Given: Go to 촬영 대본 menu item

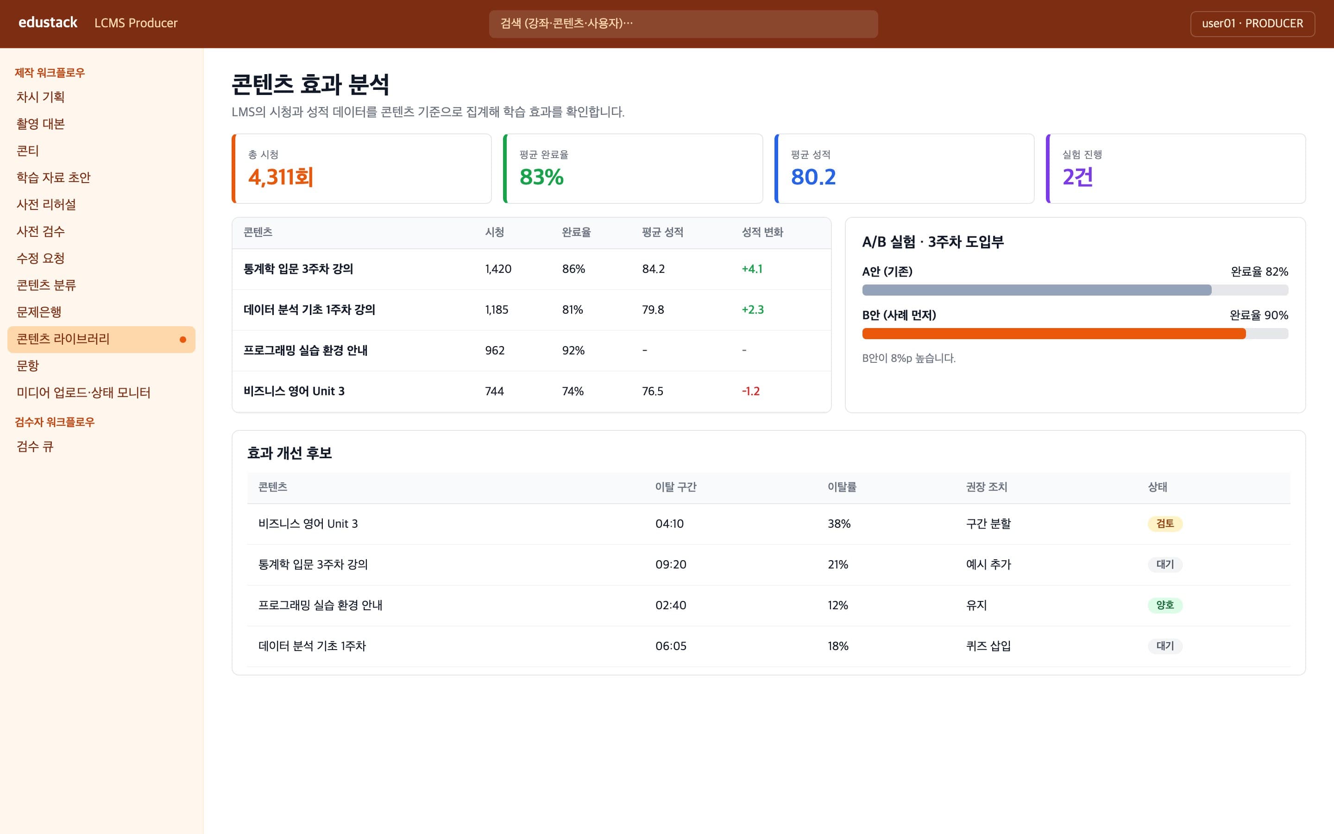Looking at the screenshot, I should coord(101,124).
